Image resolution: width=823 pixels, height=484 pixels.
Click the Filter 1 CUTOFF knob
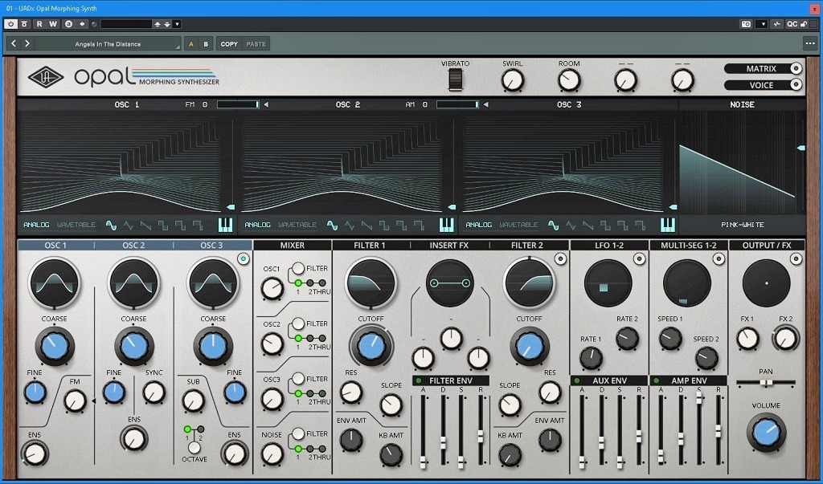[x=371, y=346]
